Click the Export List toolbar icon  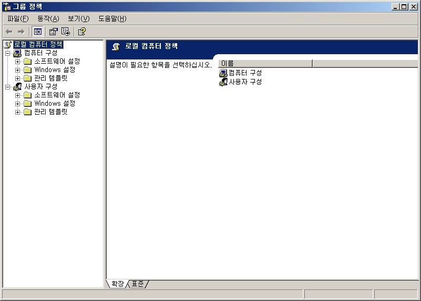[66, 32]
